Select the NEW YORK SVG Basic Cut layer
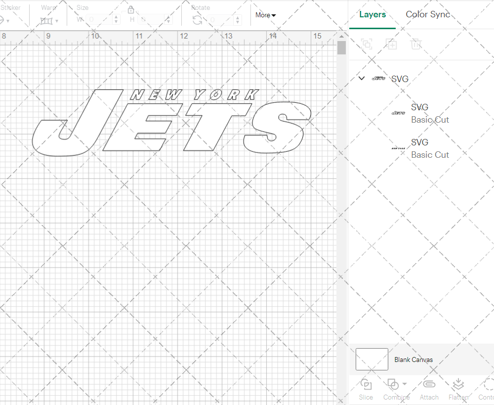 (430, 148)
